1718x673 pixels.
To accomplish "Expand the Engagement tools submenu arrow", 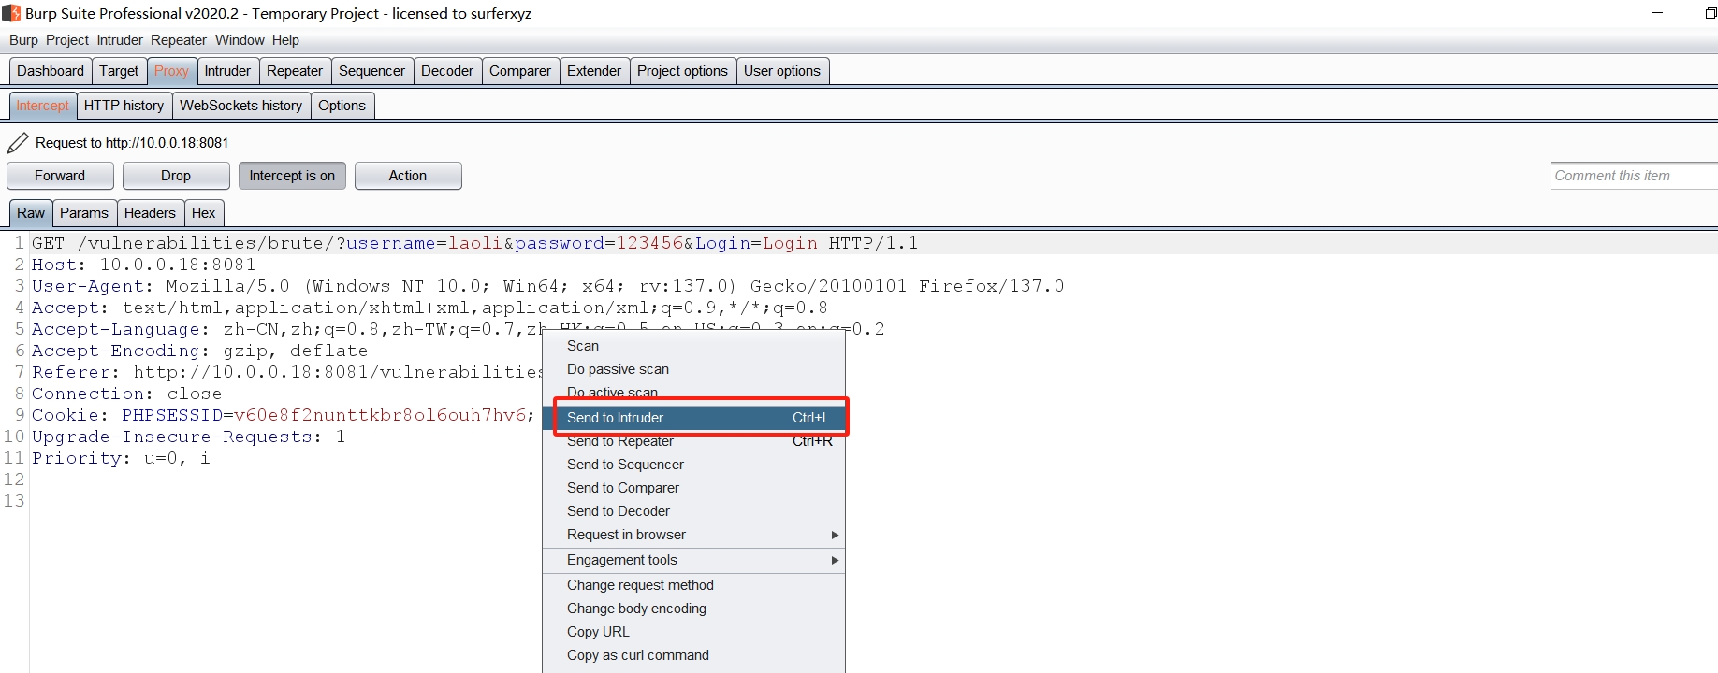I will [x=835, y=560].
